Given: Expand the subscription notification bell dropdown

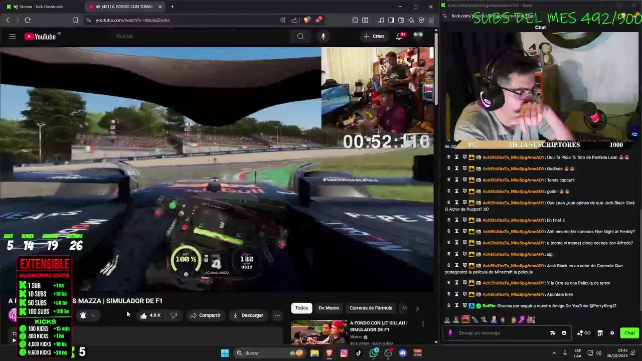Looking at the screenshot, I should pos(87,315).
